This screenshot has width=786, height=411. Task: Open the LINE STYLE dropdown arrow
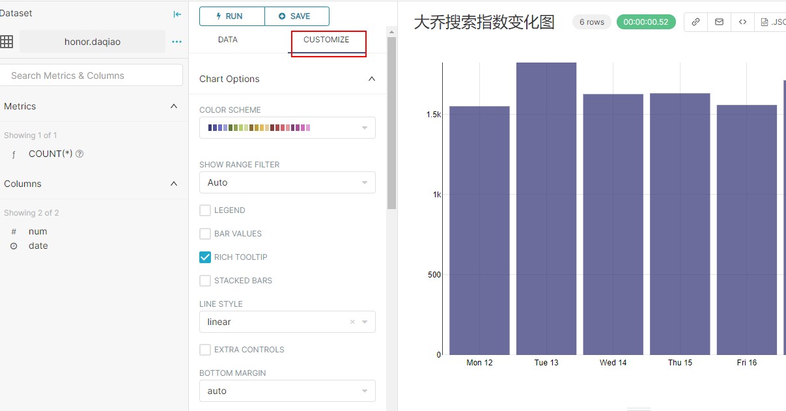click(365, 322)
